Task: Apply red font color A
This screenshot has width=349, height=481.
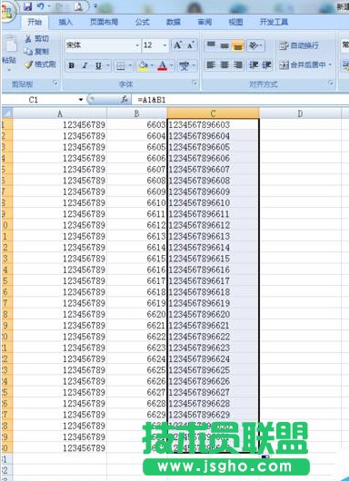Action: coord(163,65)
